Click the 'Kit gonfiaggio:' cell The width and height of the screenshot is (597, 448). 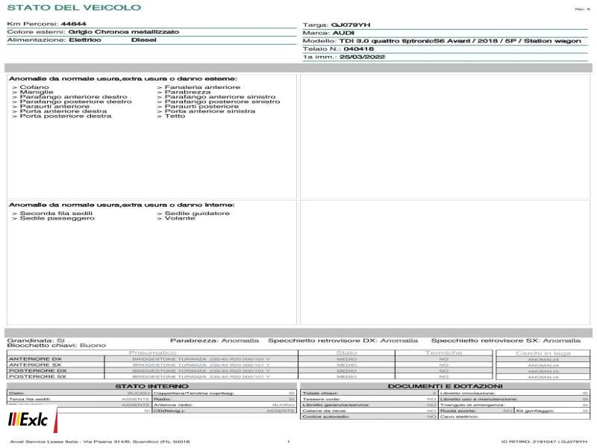point(552,411)
